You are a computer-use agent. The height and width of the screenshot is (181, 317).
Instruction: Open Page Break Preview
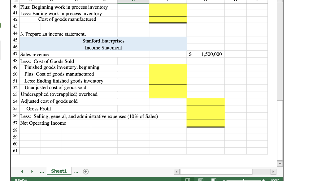213,179
